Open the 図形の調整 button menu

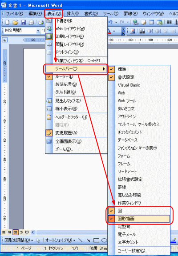[x=19, y=240]
